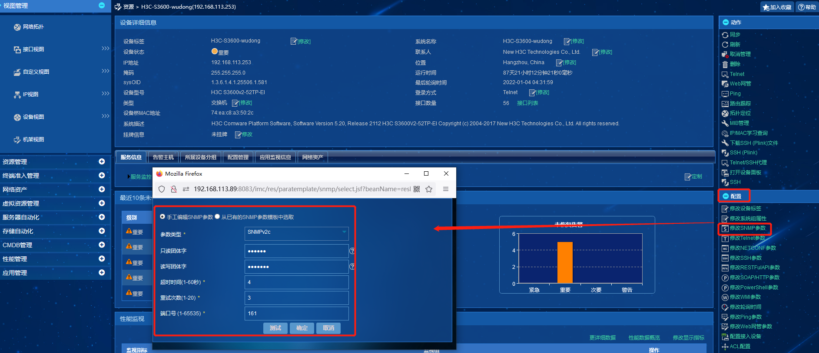Click the 修改Telnet参数 icon
This screenshot has height=353, width=819.
click(725, 238)
